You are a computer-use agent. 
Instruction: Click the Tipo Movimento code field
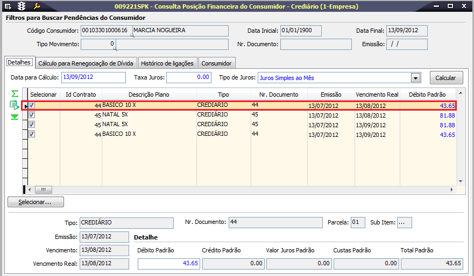98,45
